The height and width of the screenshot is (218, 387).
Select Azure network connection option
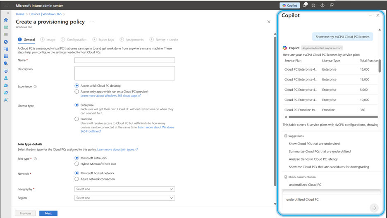tap(76, 179)
